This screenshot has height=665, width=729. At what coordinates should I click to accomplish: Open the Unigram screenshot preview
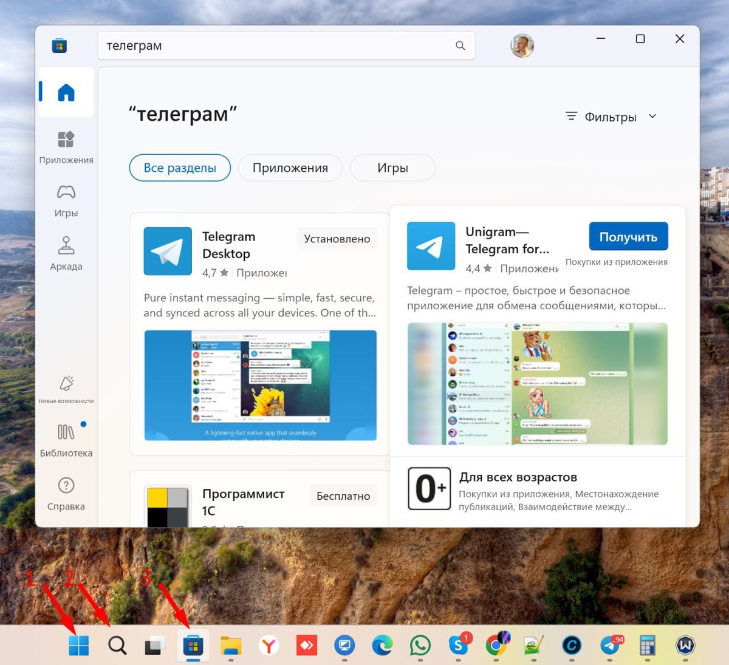(x=537, y=383)
